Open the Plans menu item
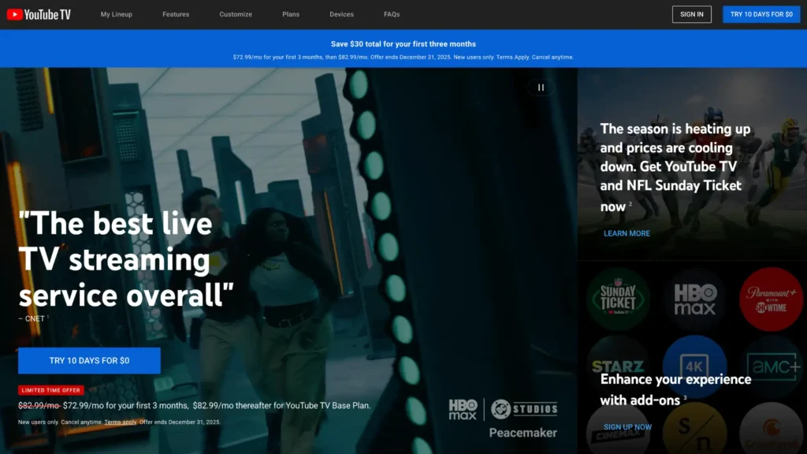Viewport: 807px width, 454px height. point(290,13)
